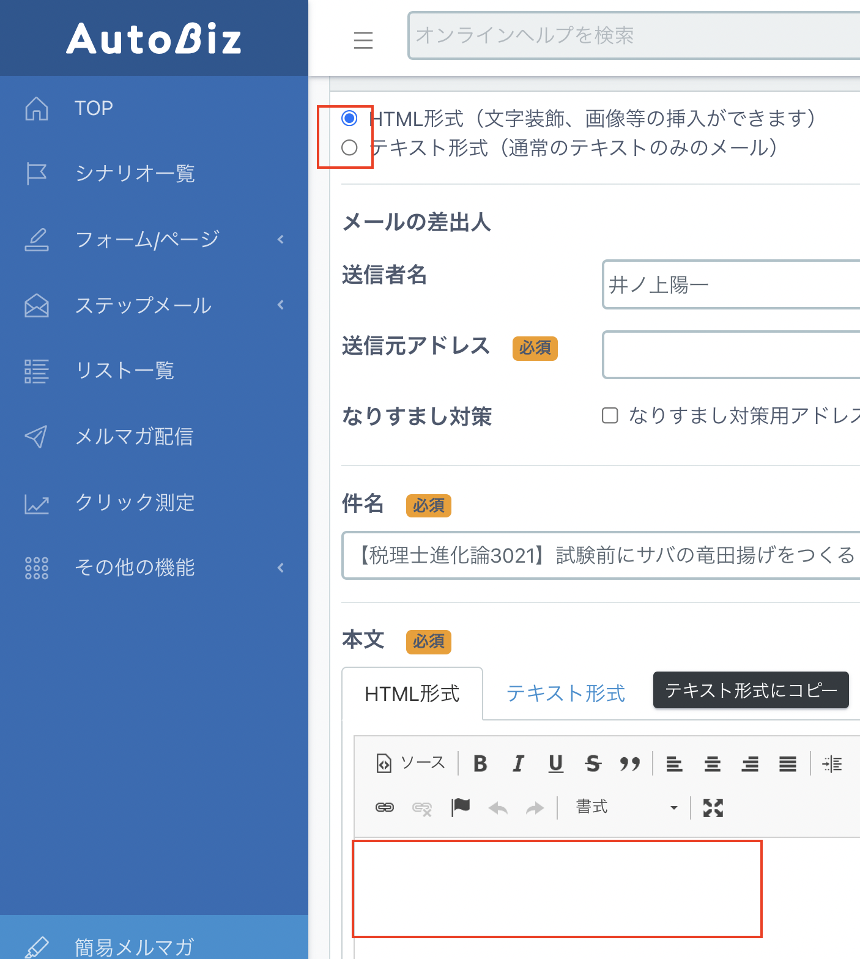Click the 送信元アドレス input field
The width and height of the screenshot is (860, 959).
click(731, 355)
